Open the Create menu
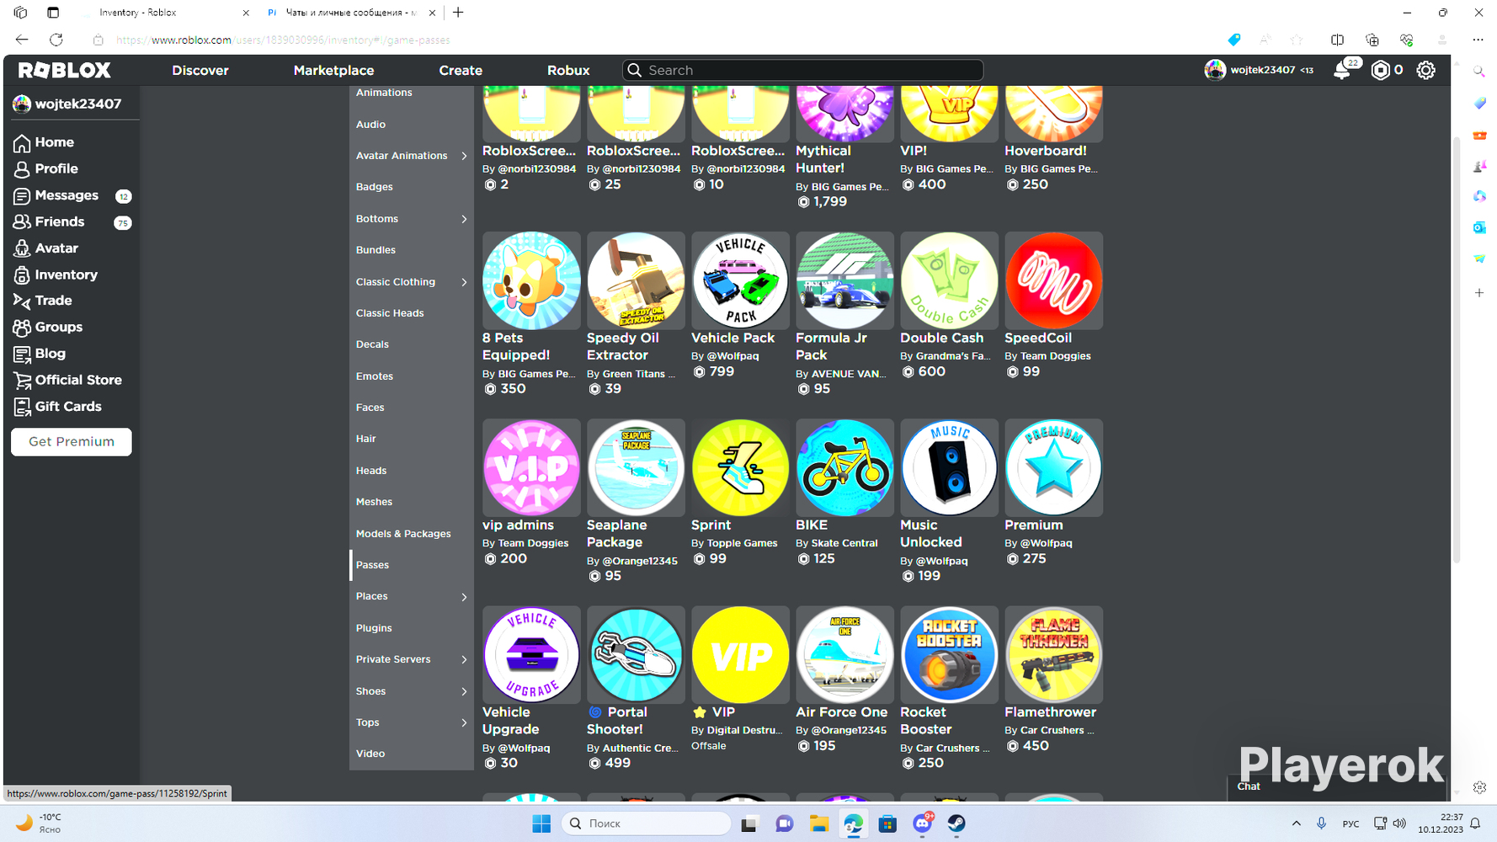The width and height of the screenshot is (1497, 842). pyautogui.click(x=461, y=71)
